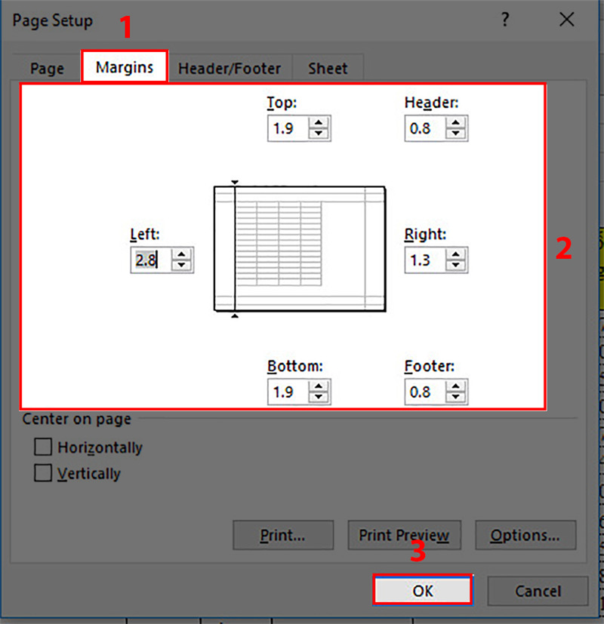604x624 pixels.
Task: Click the Options... button
Action: (525, 536)
